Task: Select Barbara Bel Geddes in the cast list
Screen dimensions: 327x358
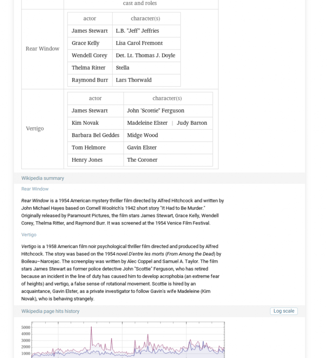Action: 95,135
